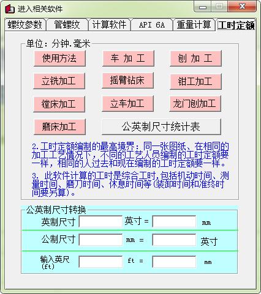Click the ft to mm result field
The image size is (261, 294).
coord(174,262)
